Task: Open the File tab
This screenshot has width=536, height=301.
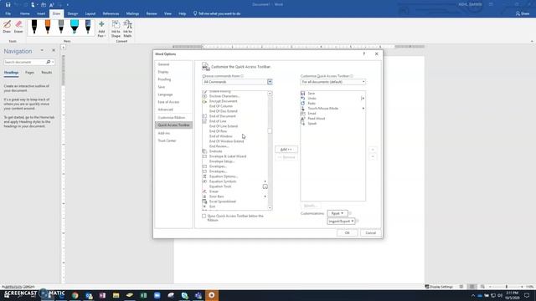Action: [x=8, y=13]
